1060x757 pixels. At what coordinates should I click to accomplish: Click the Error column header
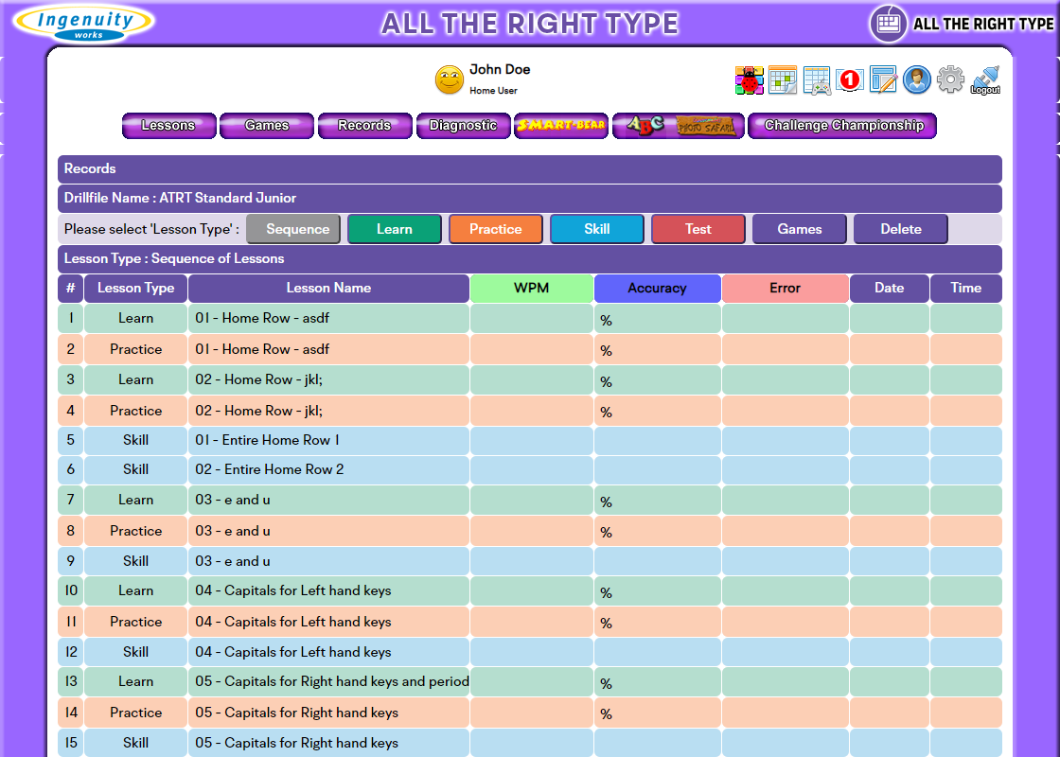point(785,288)
